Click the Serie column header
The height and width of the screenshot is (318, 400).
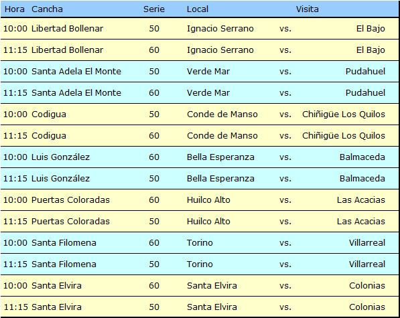pos(154,9)
